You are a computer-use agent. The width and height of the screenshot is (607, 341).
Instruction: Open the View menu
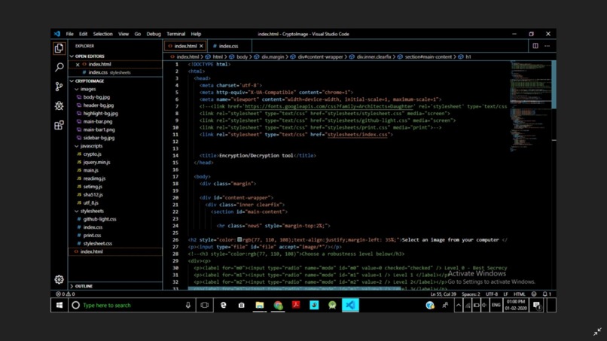[124, 34]
